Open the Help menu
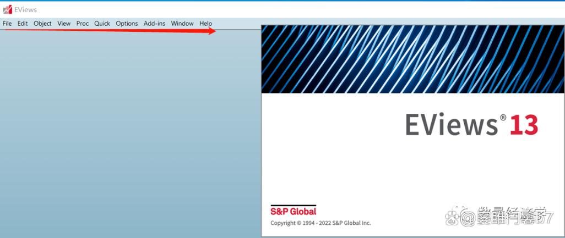This screenshot has width=565, height=238. 206,24
